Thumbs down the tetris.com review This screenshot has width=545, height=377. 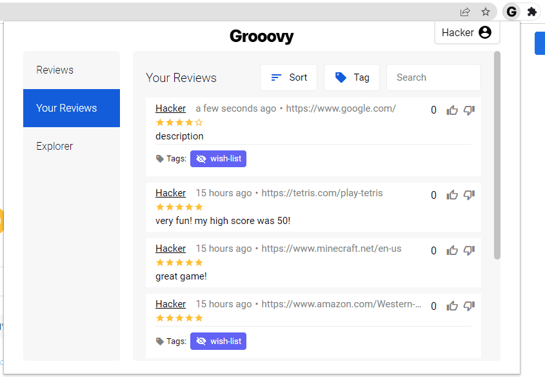pyautogui.click(x=470, y=195)
